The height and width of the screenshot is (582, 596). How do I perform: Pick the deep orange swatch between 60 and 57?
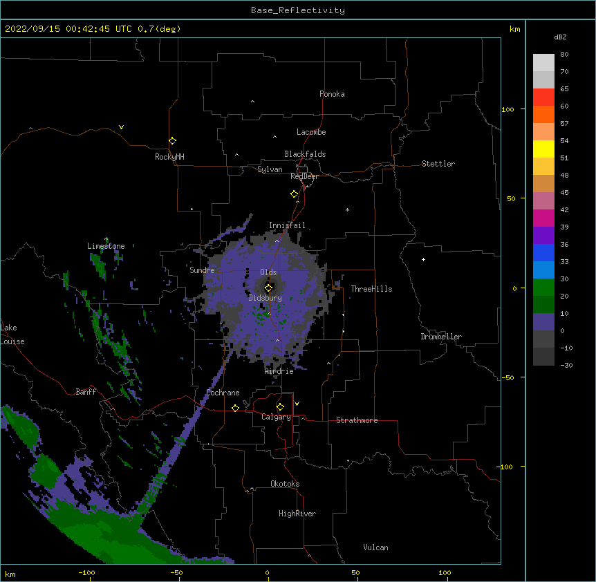click(x=543, y=114)
